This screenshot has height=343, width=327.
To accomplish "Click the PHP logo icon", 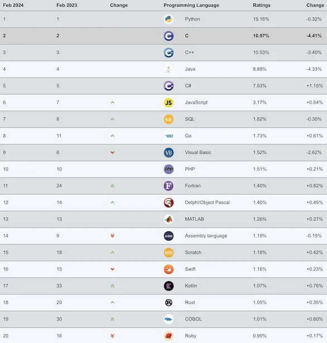I will tap(169, 169).
